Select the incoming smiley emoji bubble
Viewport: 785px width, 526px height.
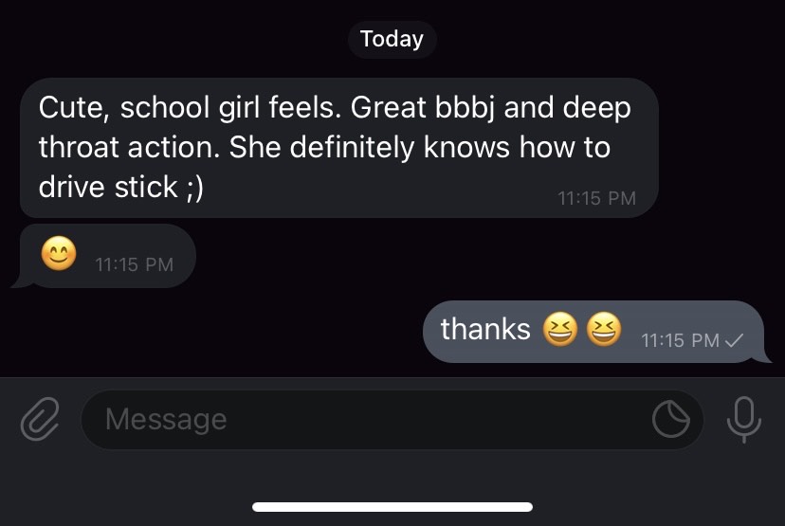tap(103, 256)
